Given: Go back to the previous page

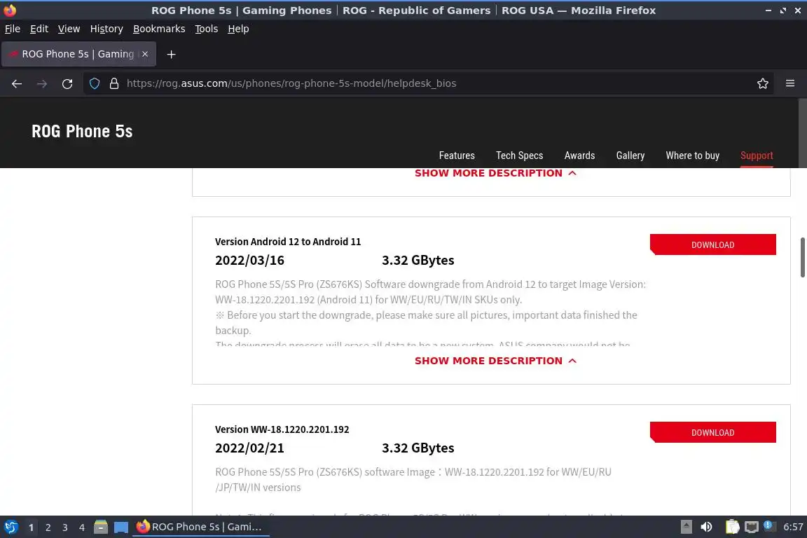Looking at the screenshot, I should coord(17,83).
